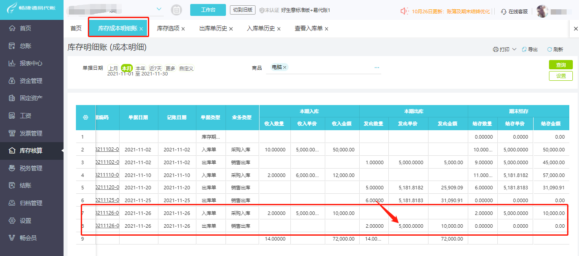
Task: Click 导出 to export the ledger
Action: click(x=530, y=49)
